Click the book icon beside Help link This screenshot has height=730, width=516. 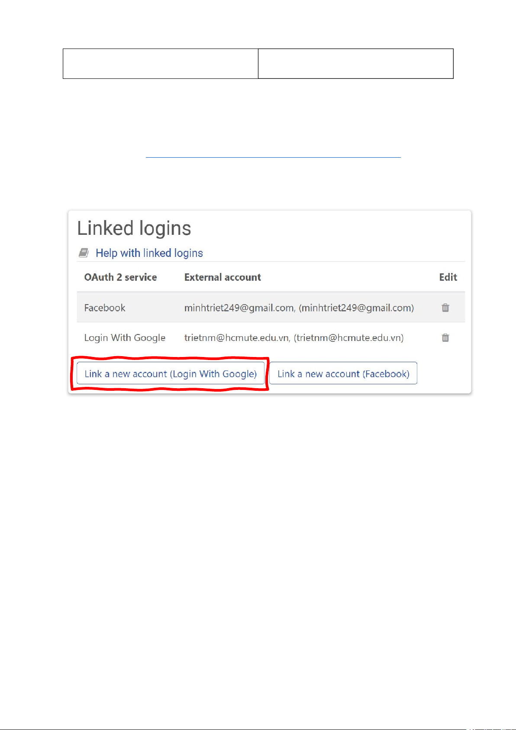pos(84,253)
